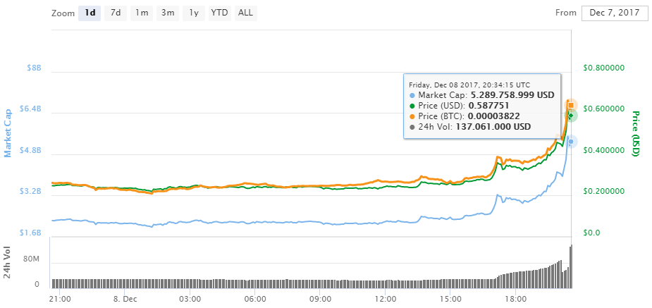Click the Zoom label

(63, 13)
